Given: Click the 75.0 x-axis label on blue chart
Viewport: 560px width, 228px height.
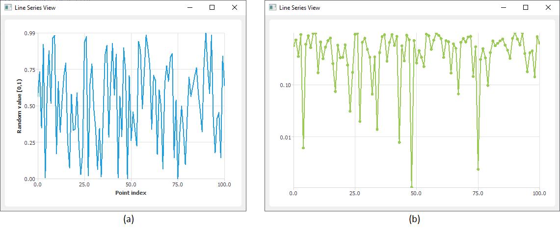Looking at the screenshot, I should click(x=178, y=184).
